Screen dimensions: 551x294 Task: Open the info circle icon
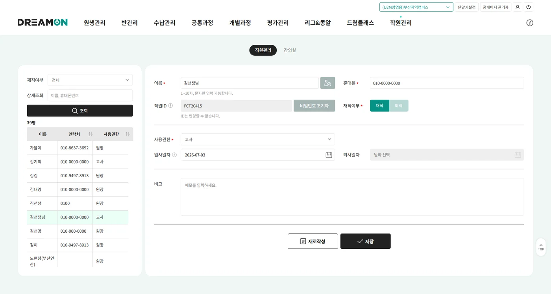coord(530,23)
